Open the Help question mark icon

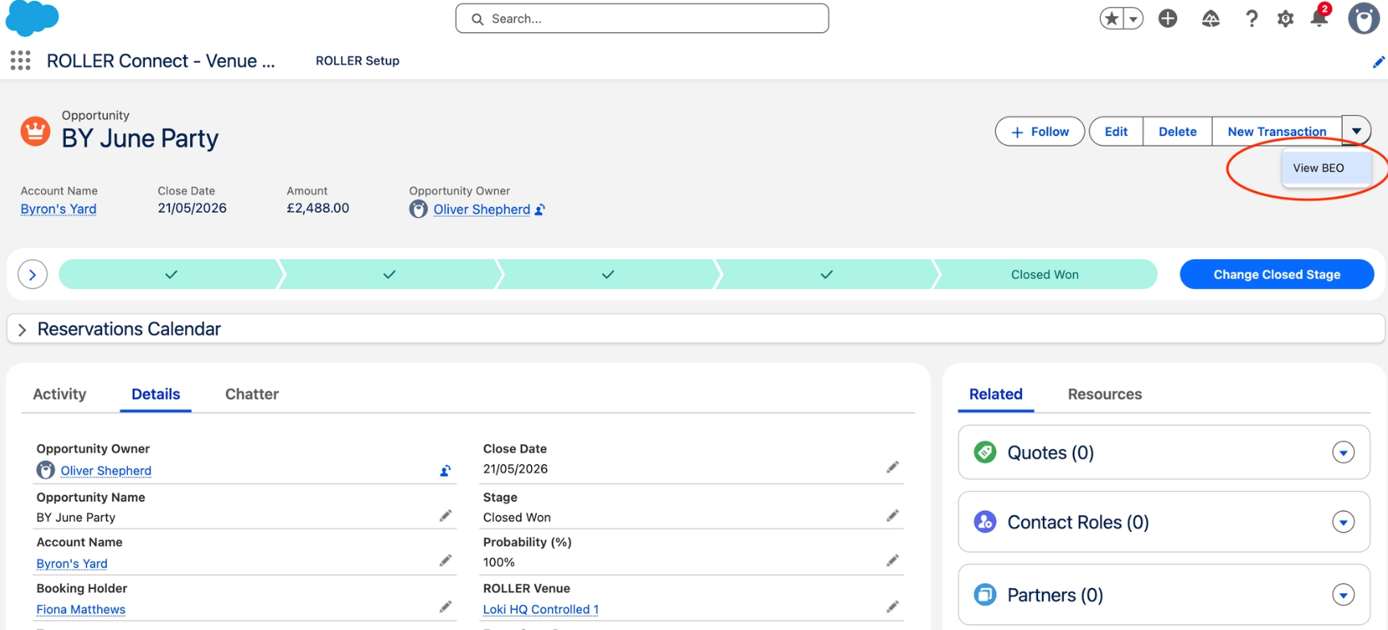pos(1251,19)
